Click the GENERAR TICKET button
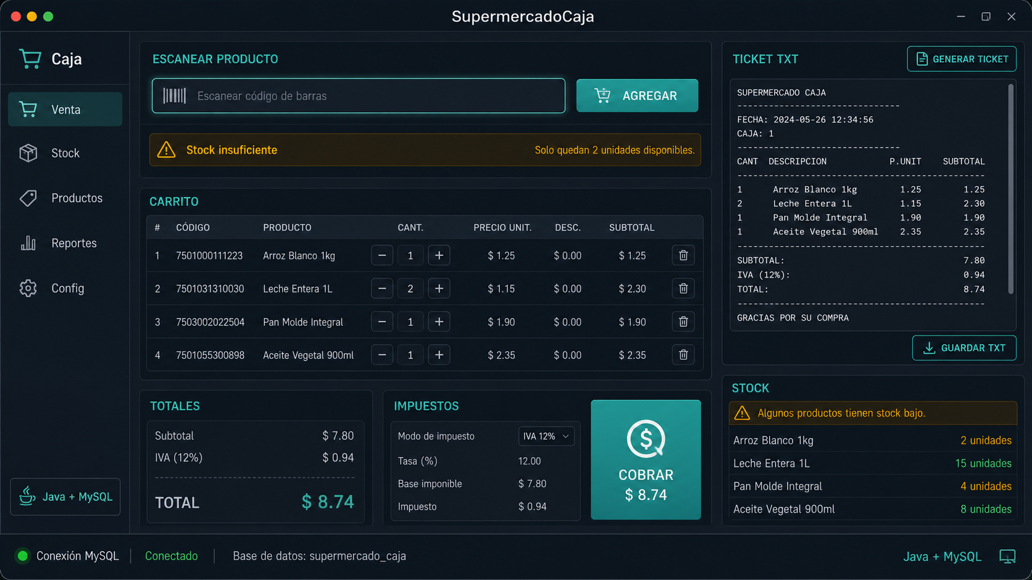 [x=962, y=59]
